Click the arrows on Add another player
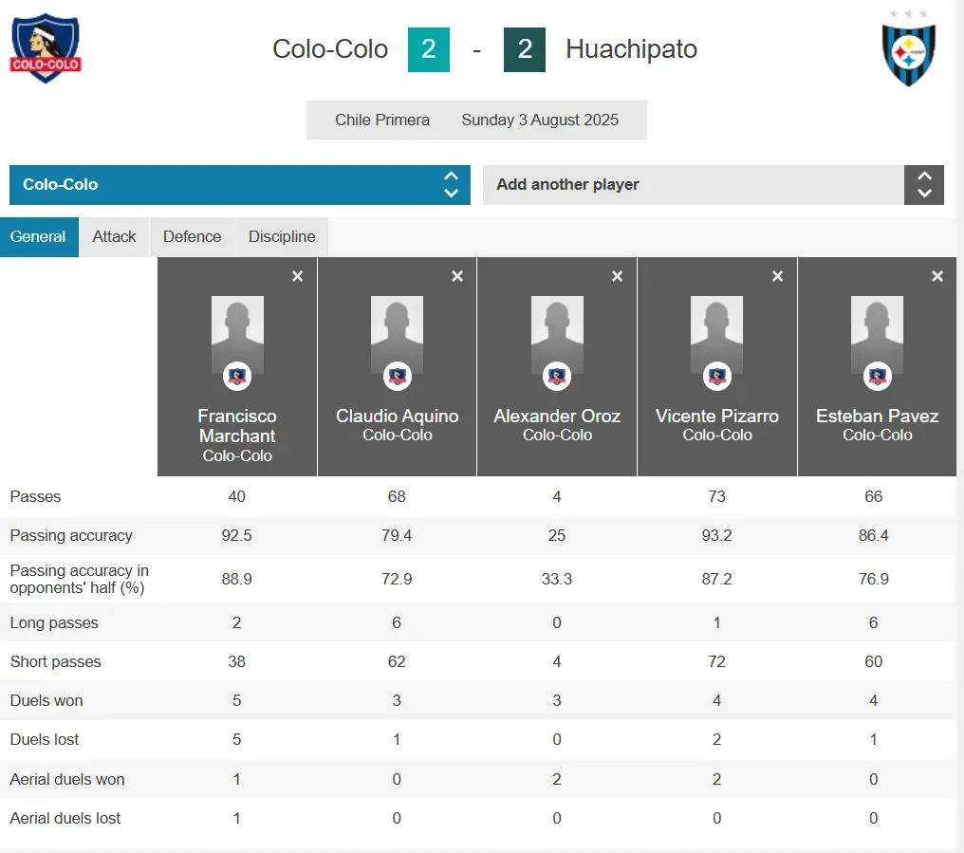The height and width of the screenshot is (853, 964). (924, 185)
